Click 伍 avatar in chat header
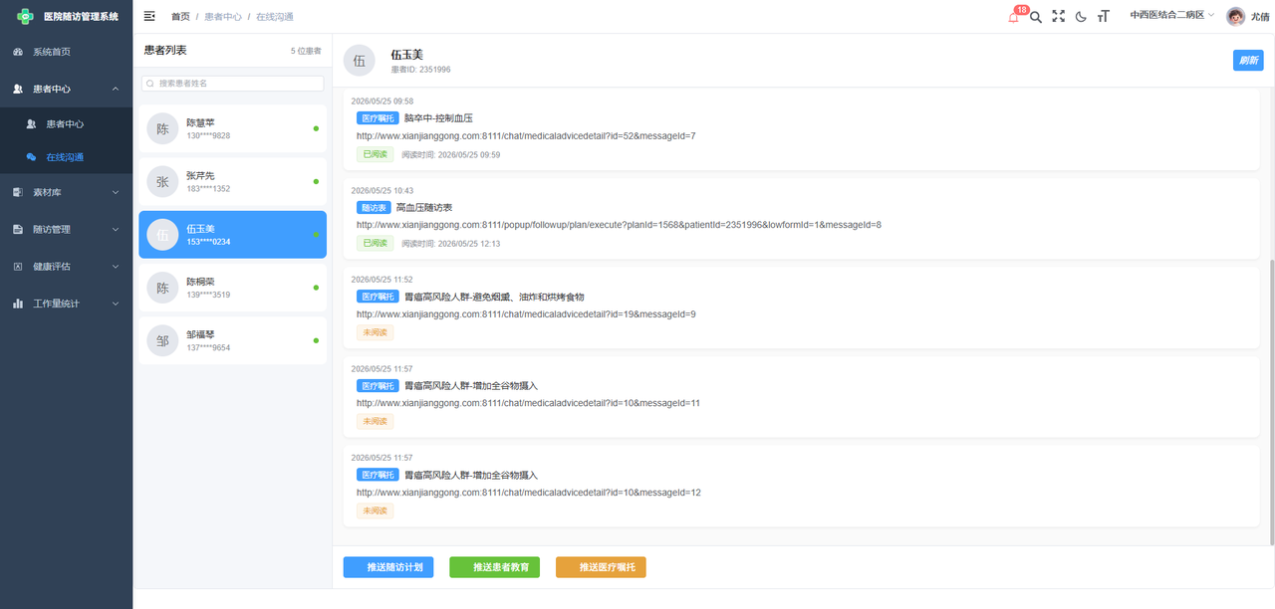 pyautogui.click(x=360, y=60)
